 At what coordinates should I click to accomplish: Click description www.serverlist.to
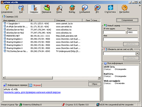[x=64, y=27]
